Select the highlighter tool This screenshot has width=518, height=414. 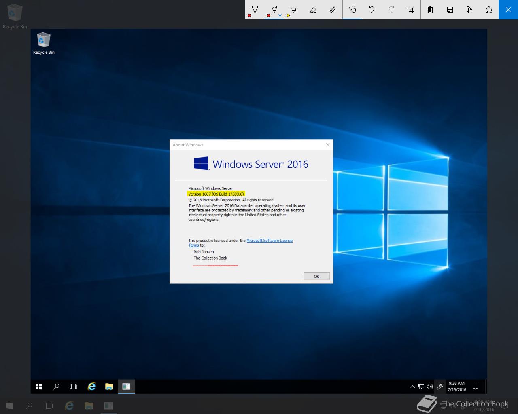click(x=294, y=10)
